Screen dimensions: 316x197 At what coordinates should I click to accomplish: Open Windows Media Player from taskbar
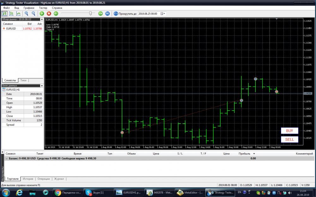[x=46, y=193]
